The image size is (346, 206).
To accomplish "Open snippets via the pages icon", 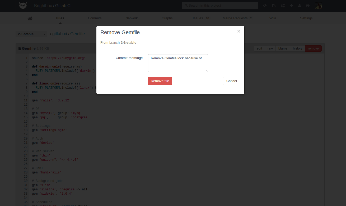I will pyautogui.click(x=274, y=6).
